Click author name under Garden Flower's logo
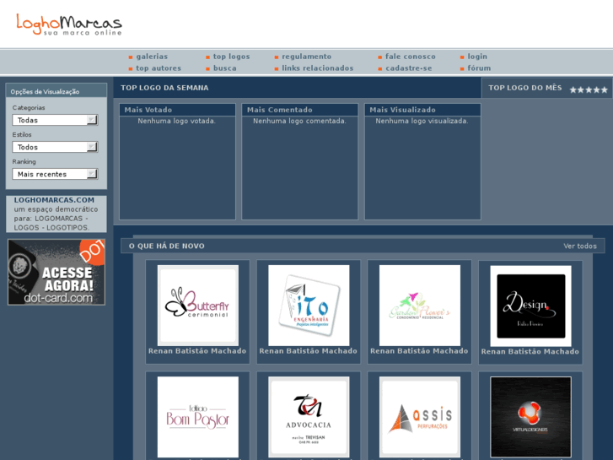Image resolution: width=613 pixels, height=460 pixels. click(419, 351)
